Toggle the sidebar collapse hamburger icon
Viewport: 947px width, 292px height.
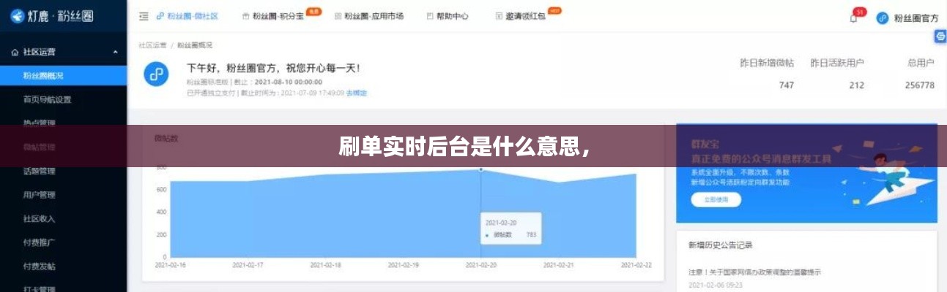[144, 16]
